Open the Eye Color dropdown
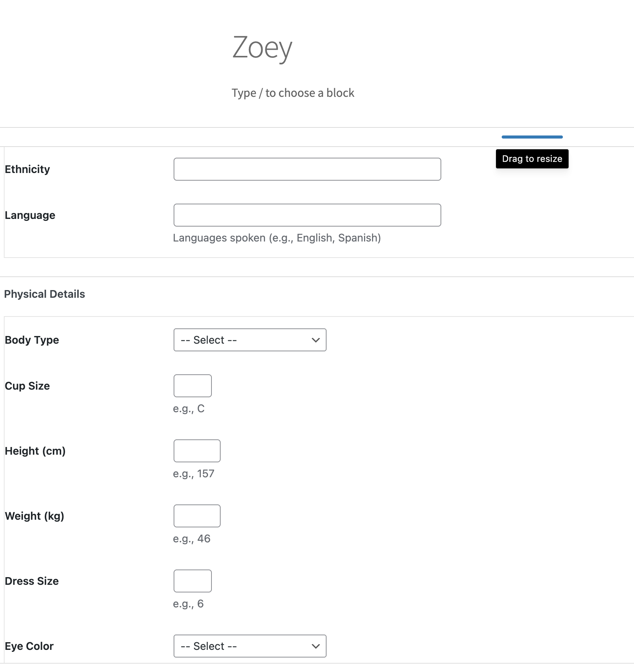The width and height of the screenshot is (634, 669). click(249, 646)
